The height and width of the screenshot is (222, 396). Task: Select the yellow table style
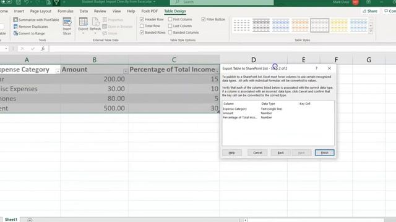tap(339, 25)
